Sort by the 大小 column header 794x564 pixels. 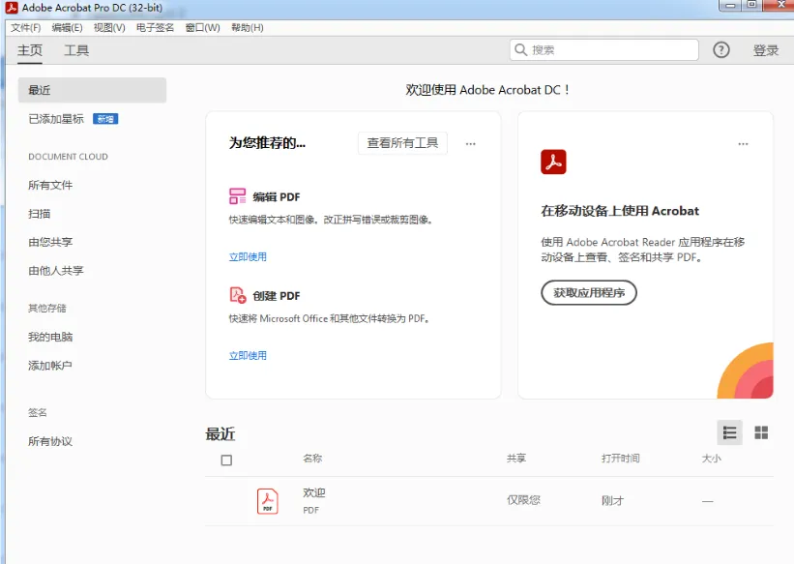tap(712, 459)
